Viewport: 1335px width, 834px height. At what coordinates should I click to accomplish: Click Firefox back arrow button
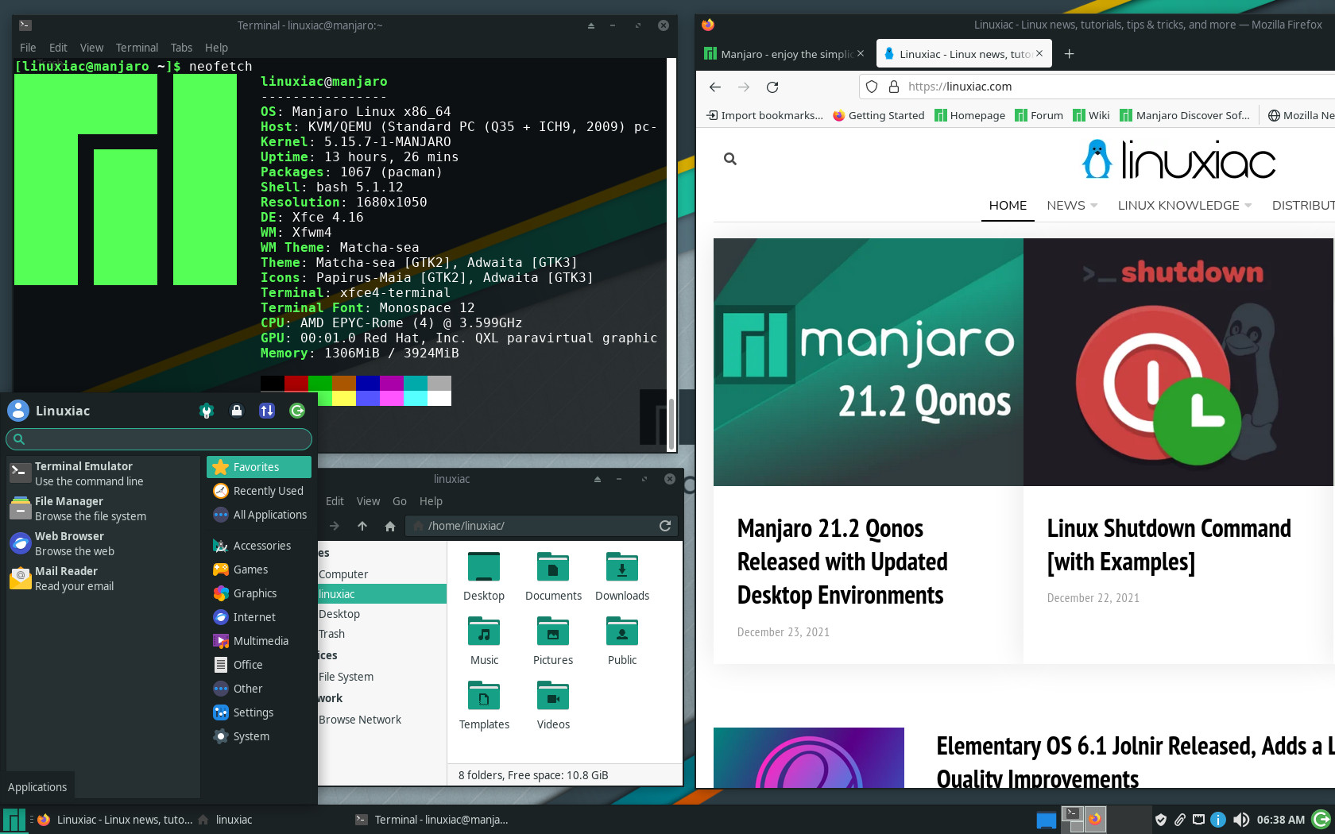[715, 87]
